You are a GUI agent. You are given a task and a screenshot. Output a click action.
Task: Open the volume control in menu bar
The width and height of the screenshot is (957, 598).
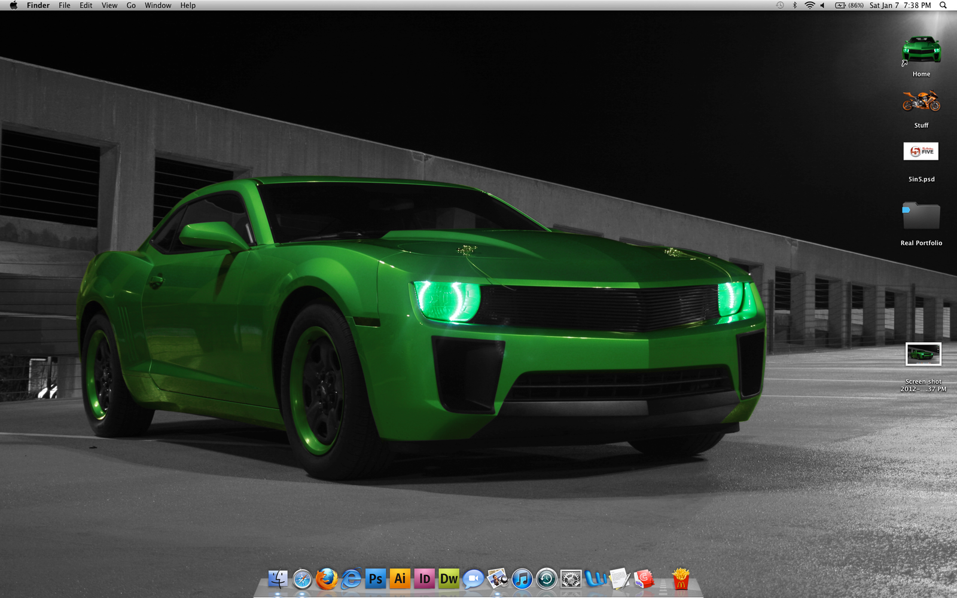(x=823, y=5)
